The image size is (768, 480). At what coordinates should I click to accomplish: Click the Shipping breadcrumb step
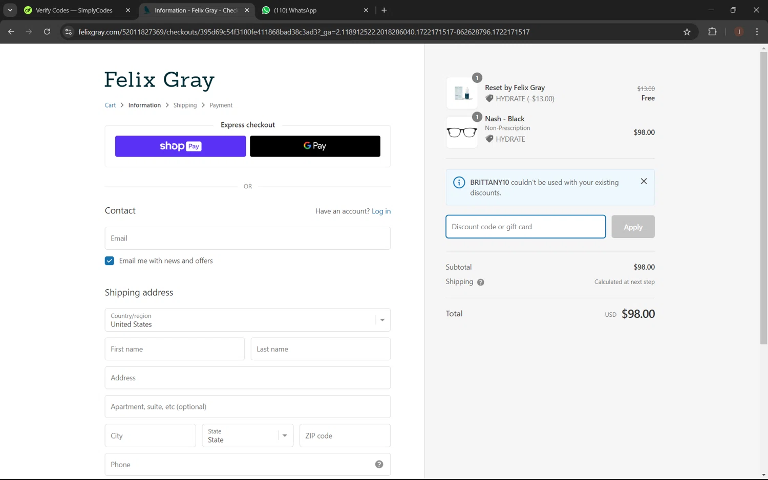pos(185,105)
